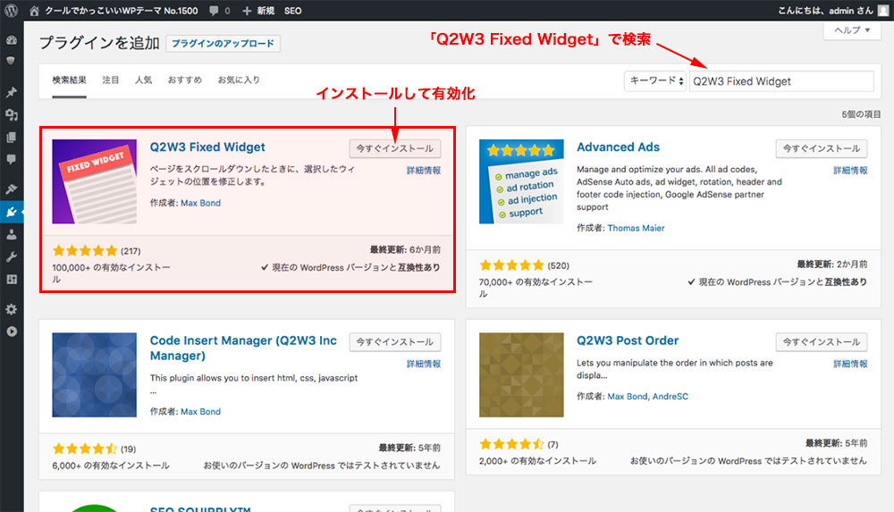Install Advanced Ads with 今すぐインストール
This screenshot has height=512, width=894.
click(821, 148)
